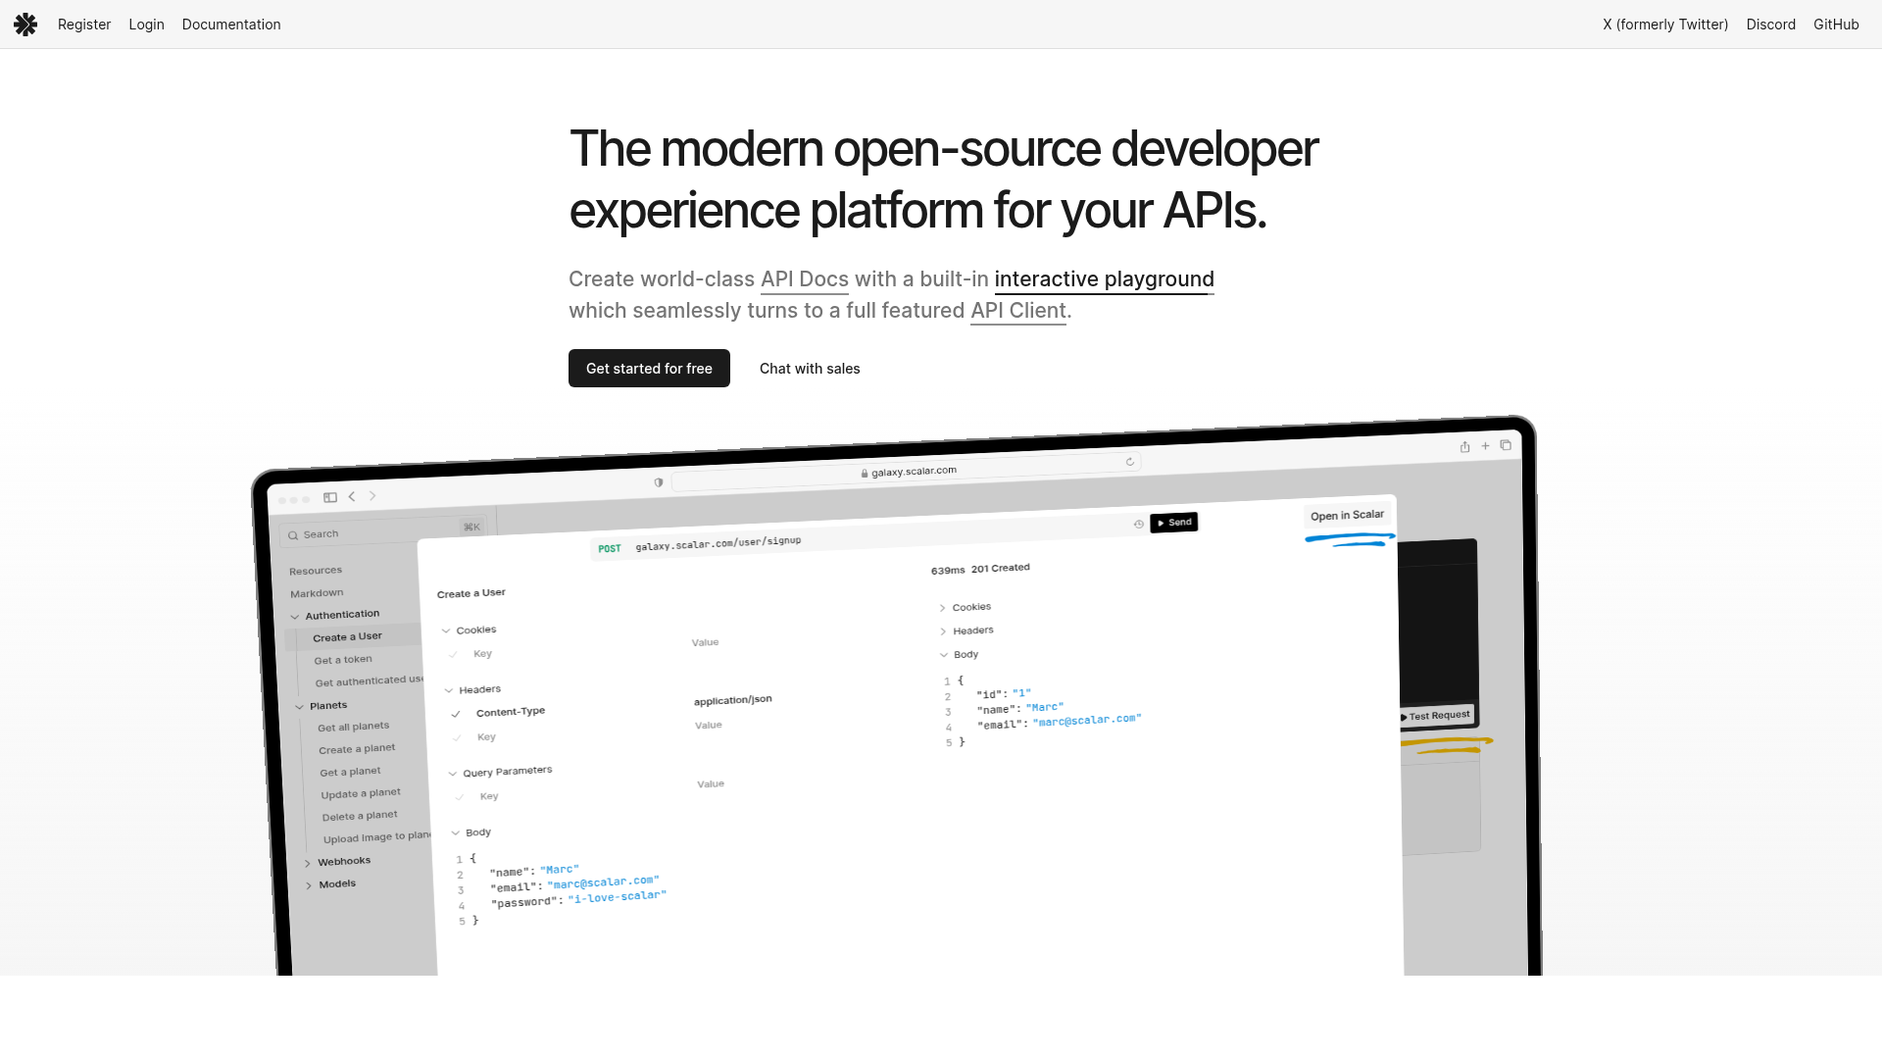Click the request history clock icon
1882x1059 pixels.
click(1138, 525)
